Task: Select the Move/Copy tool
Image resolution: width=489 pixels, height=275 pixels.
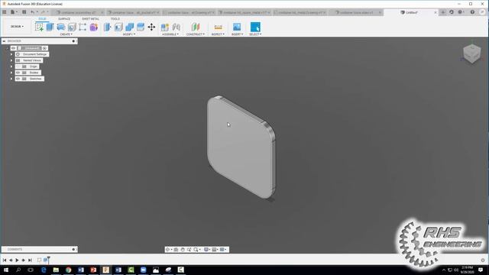Action: click(x=151, y=27)
